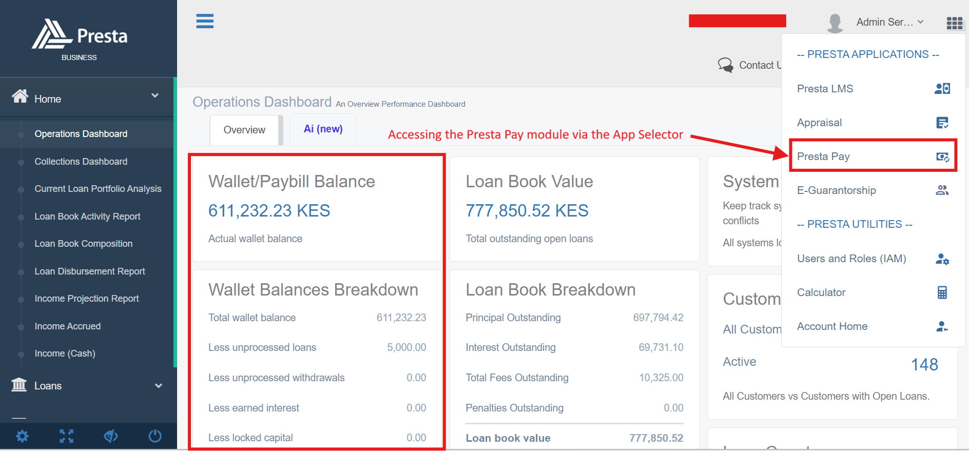Click the Appraisal checklist icon
The height and width of the screenshot is (451, 969).
tap(942, 123)
